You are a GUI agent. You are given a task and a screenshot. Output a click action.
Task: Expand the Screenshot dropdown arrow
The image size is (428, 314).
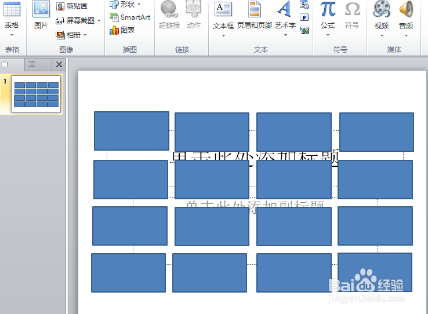[x=99, y=20]
